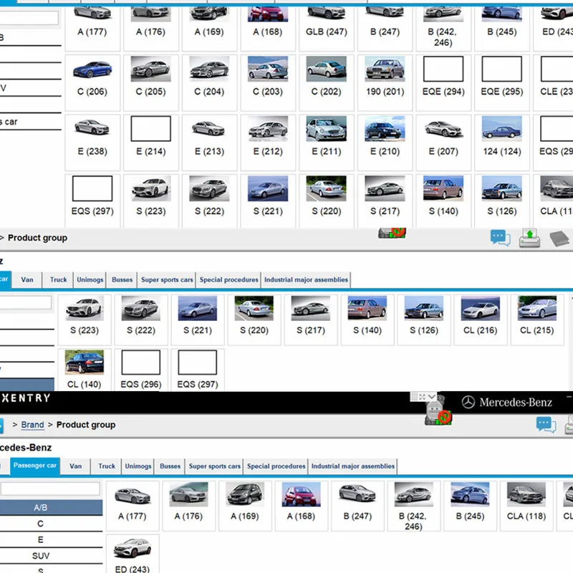The image size is (573, 573).
Task: Open Special procedures tab in A/B class window
Action: tap(276, 466)
